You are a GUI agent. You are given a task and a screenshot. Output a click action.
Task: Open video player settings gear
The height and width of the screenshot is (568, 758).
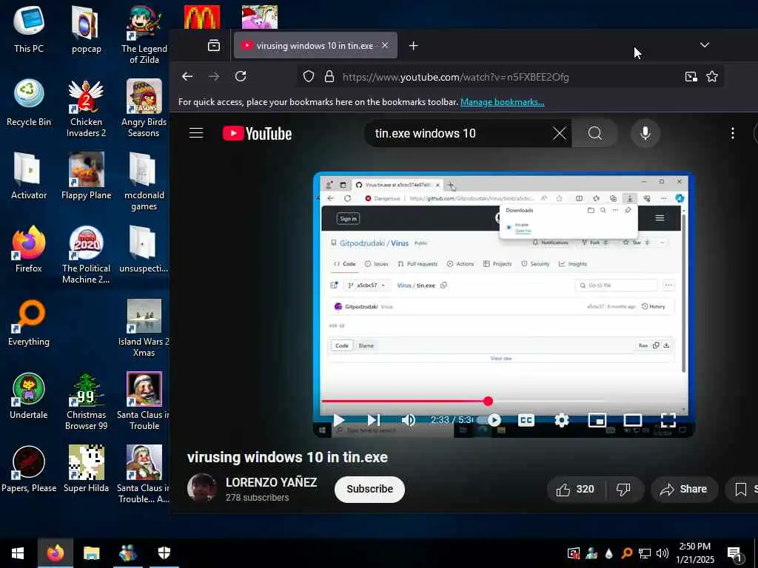pos(561,420)
